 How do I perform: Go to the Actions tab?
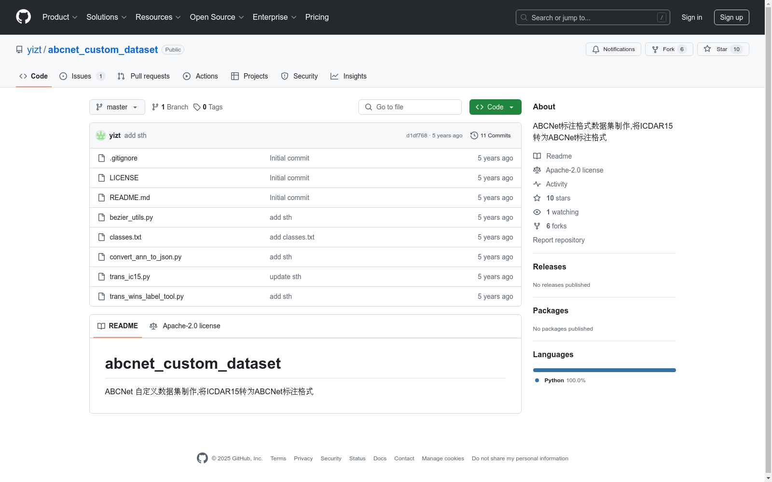(x=200, y=76)
